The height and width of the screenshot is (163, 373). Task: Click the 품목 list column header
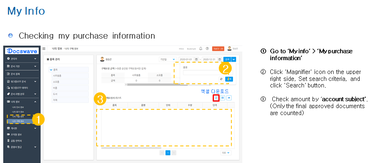pyautogui.click(x=114, y=105)
